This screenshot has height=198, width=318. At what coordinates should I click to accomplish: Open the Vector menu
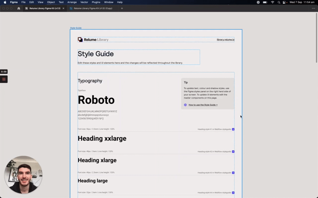(84, 2)
